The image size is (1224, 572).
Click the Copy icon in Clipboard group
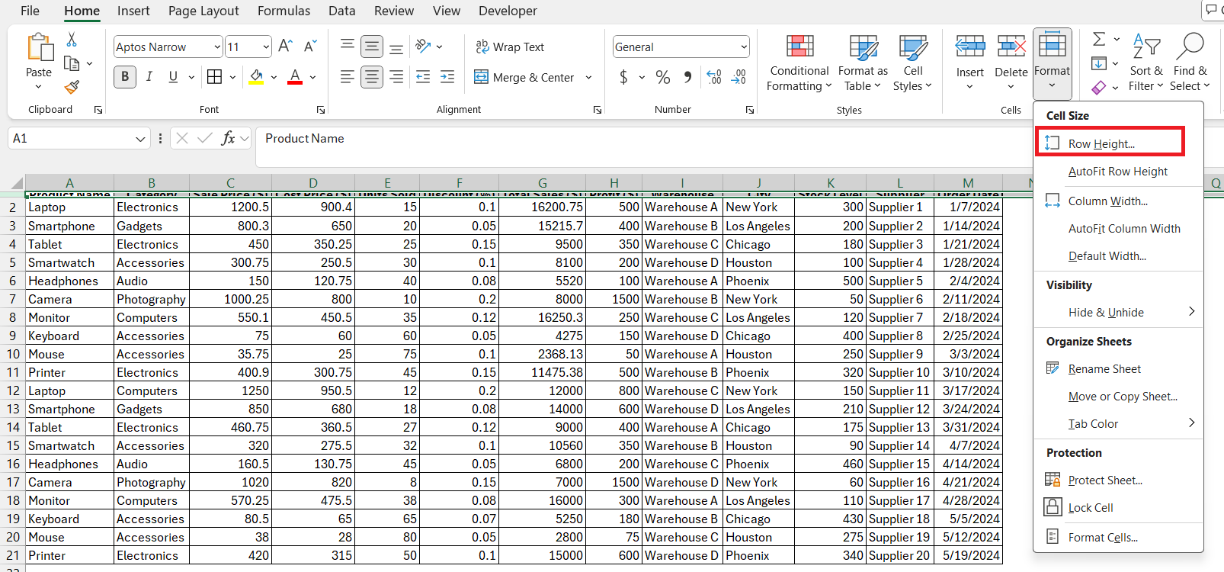pyautogui.click(x=72, y=63)
